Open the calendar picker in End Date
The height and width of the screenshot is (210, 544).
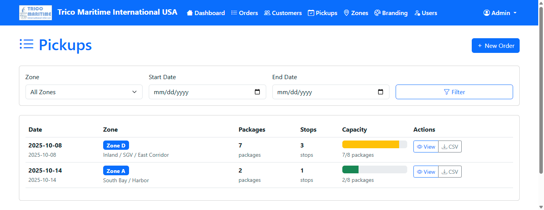coord(381,92)
